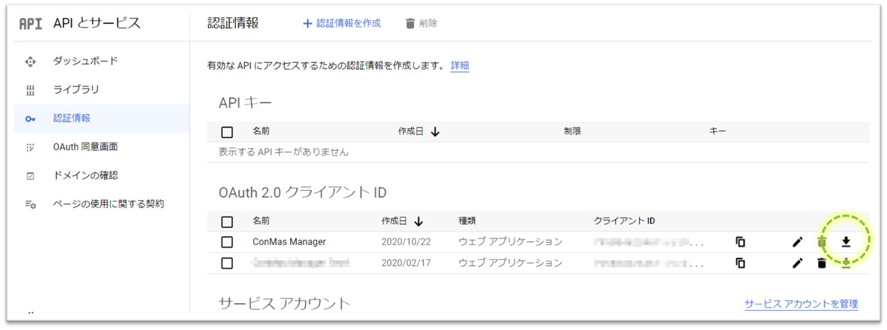Check the OAuth 2.0 header select-all checkbox
Screen dimensions: 887x330
coord(227,221)
